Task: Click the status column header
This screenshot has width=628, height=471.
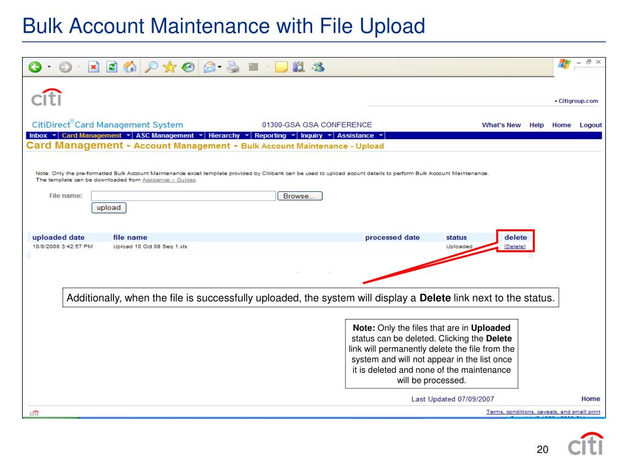Action: 456,237
